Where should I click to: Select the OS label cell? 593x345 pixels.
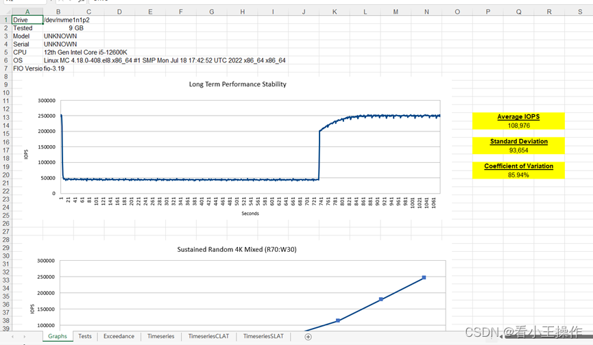[27, 60]
